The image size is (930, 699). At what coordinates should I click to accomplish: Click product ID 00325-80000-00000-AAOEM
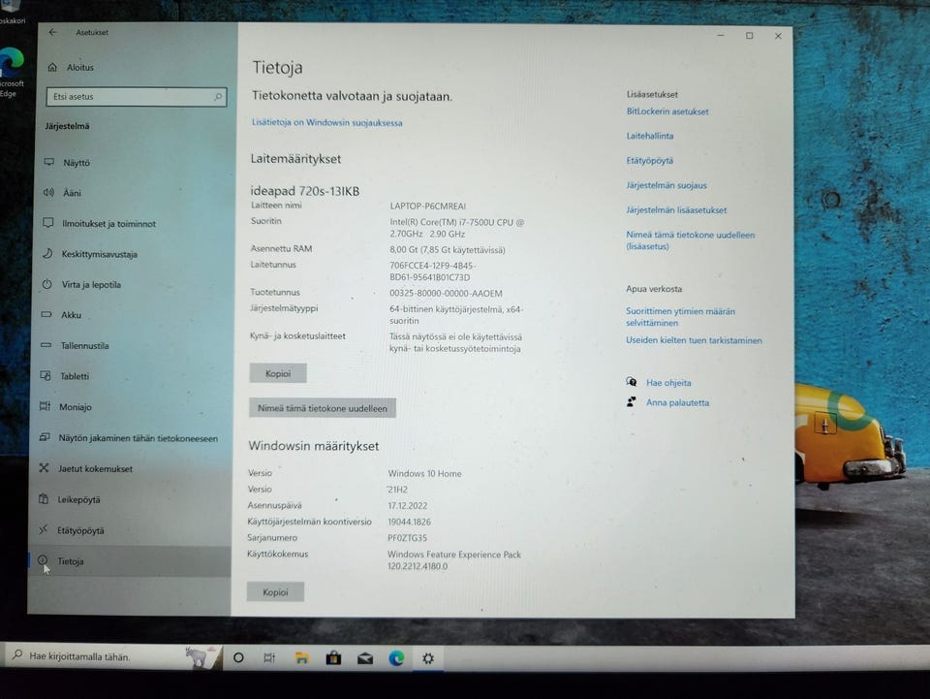tap(446, 294)
